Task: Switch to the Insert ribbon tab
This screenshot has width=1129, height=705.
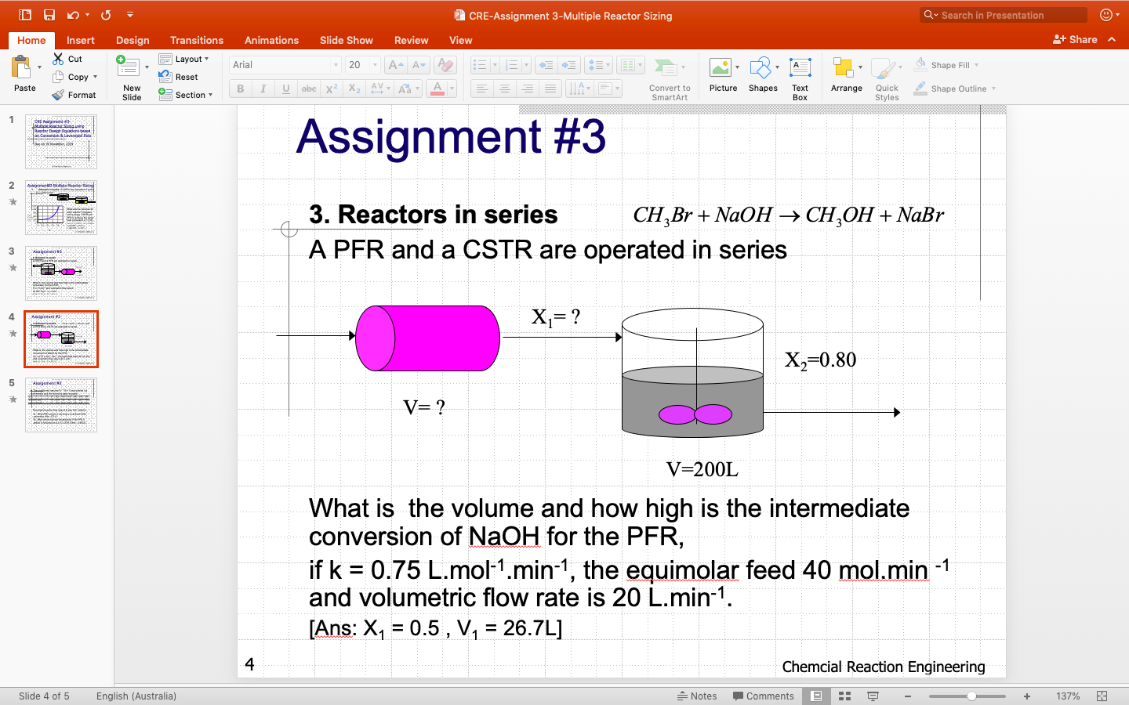Action: pos(81,40)
